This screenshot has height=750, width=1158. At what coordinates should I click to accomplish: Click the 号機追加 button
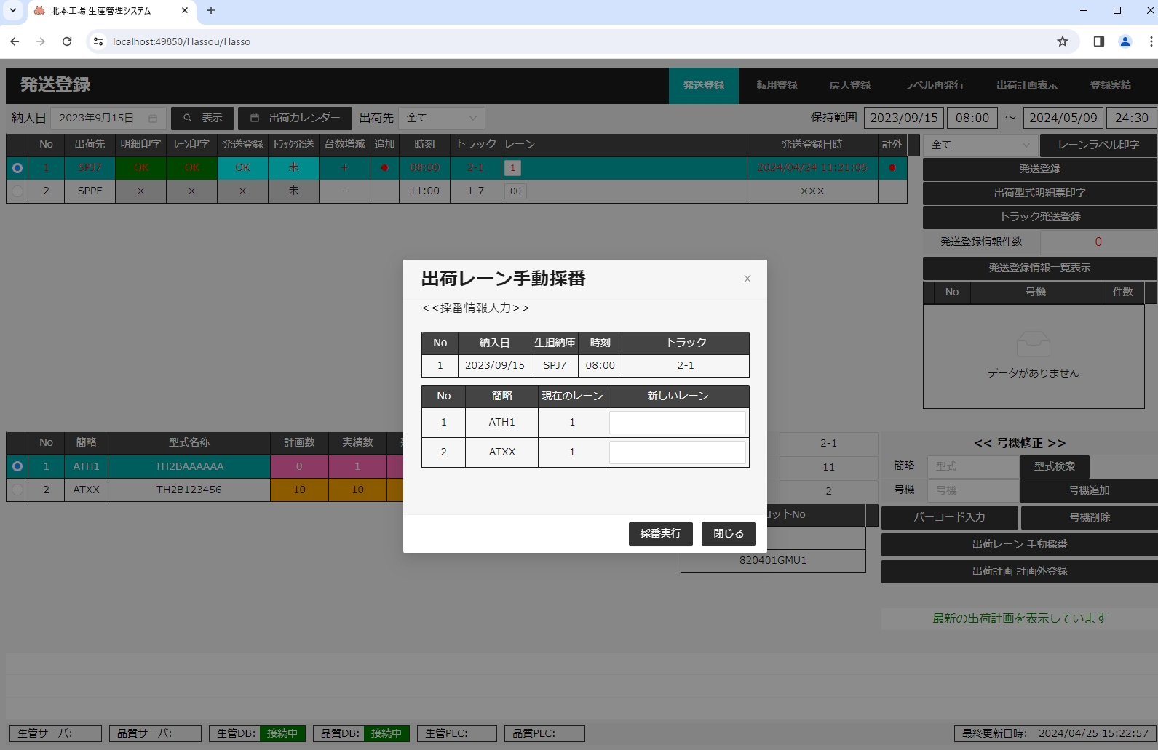point(1088,490)
